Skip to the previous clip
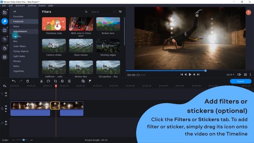The height and width of the screenshot is (143, 254). tap(182, 75)
